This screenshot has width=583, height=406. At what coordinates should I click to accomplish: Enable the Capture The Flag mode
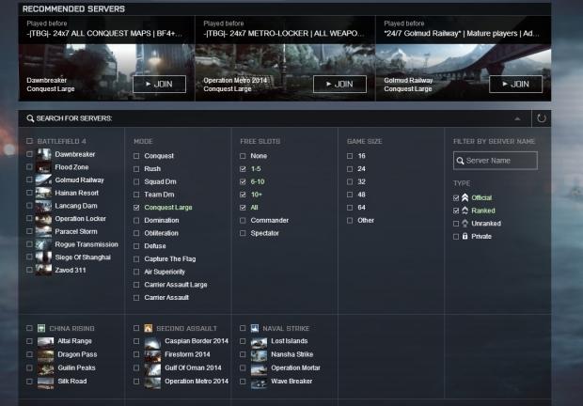(x=136, y=258)
